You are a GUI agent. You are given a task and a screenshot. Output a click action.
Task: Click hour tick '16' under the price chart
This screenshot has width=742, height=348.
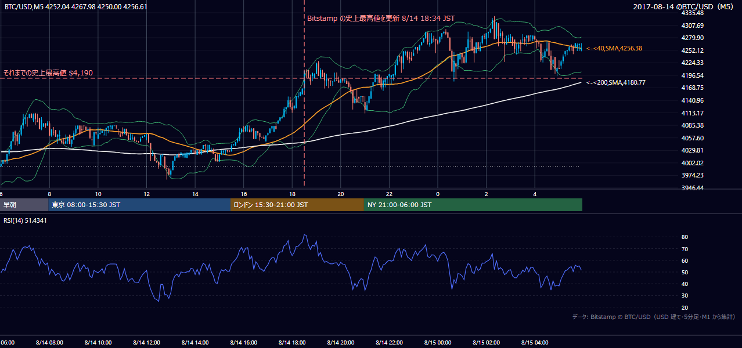point(244,194)
